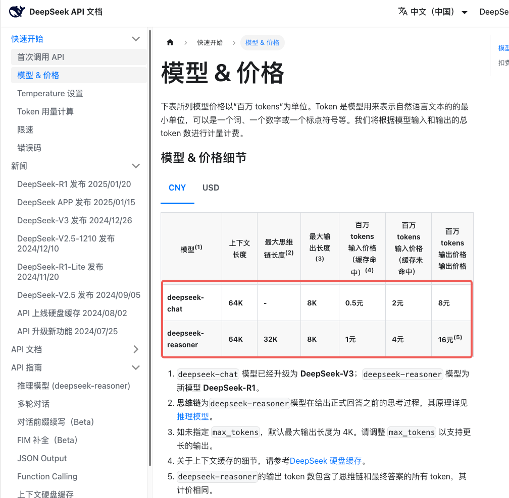Image resolution: width=509 pixels, height=498 pixels.
Task: Collapse the 新闻 sidebar section
Action: pyautogui.click(x=135, y=165)
